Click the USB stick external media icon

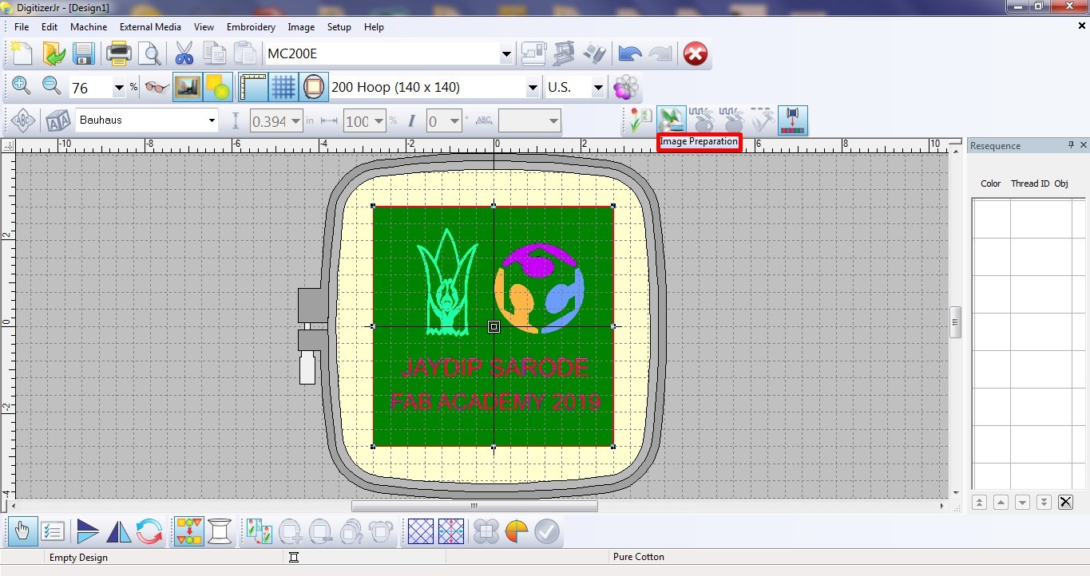(595, 54)
